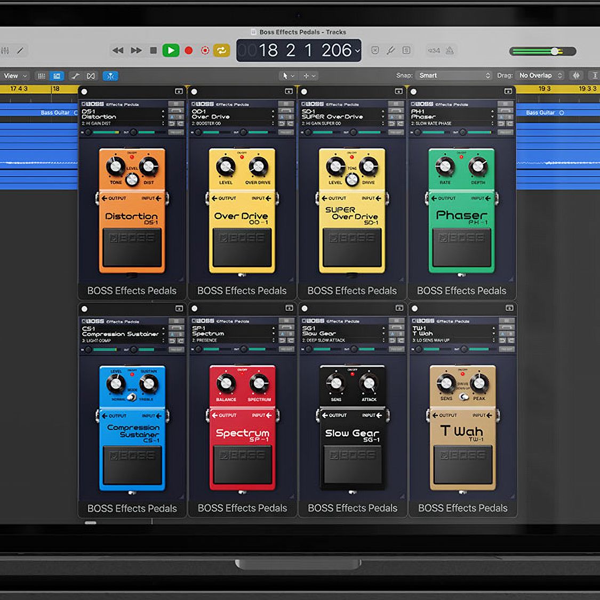Click the grid view icon
This screenshot has width=600, height=600.
(x=41, y=76)
